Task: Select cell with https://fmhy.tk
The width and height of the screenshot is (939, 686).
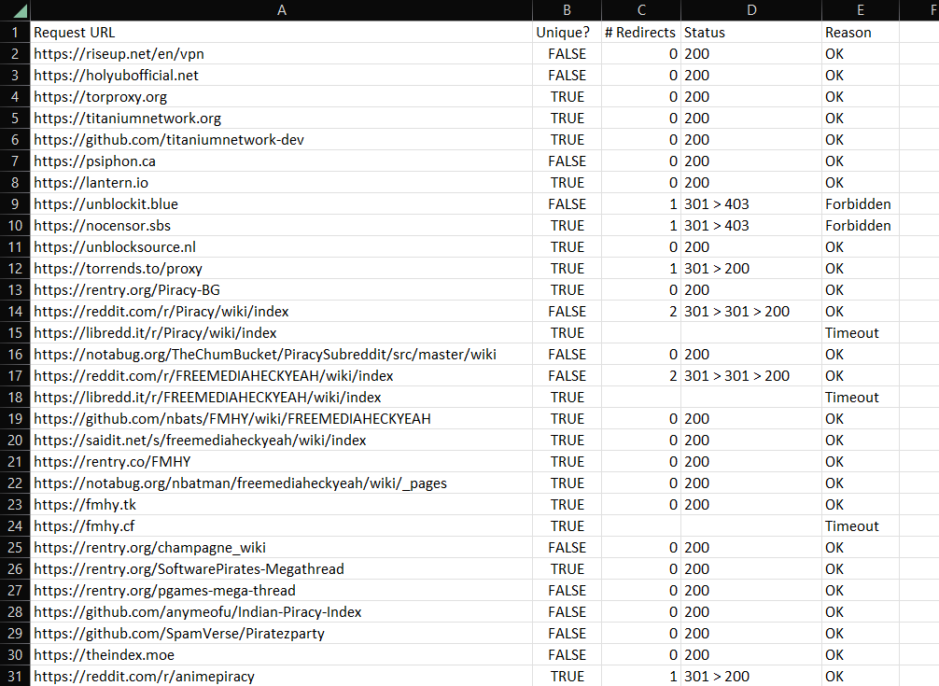Action: tap(282, 505)
